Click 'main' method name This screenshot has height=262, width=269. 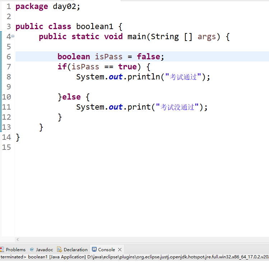point(136,37)
